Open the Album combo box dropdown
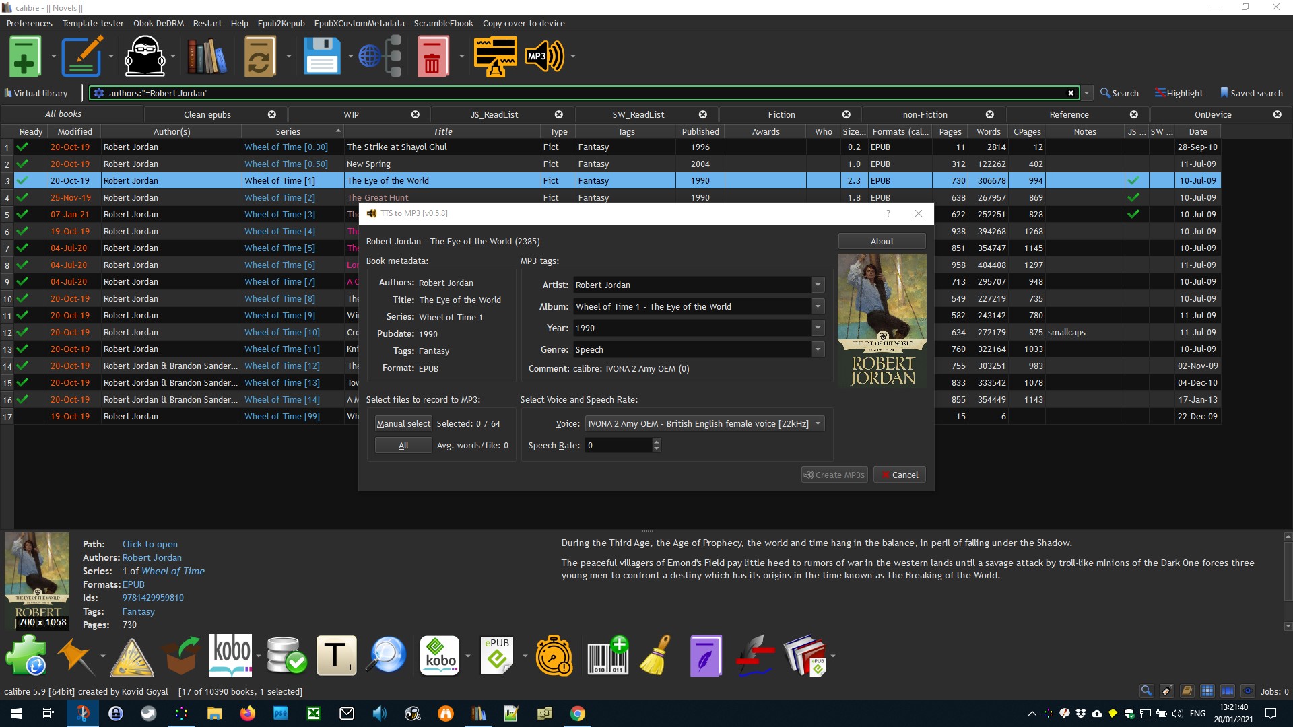 pos(818,306)
